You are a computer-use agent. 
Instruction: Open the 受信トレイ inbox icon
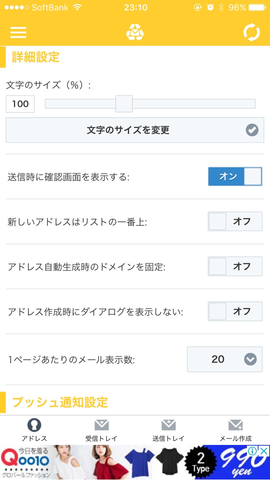[x=102, y=425]
